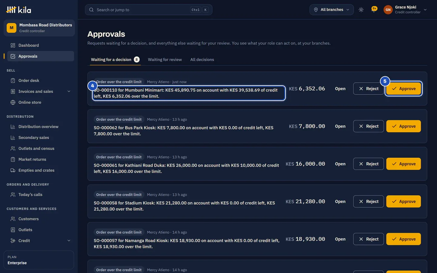Reject order SO-000061 for Kathiani Road Duka
This screenshot has height=273, width=437.
[x=368, y=164]
